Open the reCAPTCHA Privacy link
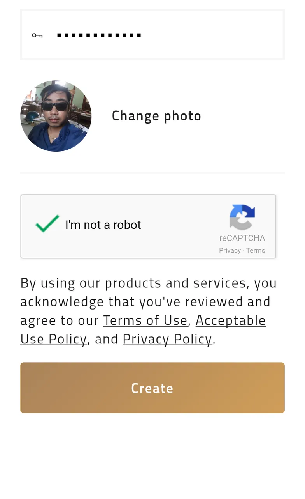Screen dimensions: 305x499 point(230,251)
